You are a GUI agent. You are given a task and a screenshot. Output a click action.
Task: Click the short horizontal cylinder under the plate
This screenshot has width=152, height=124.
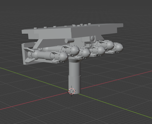tap(69, 40)
